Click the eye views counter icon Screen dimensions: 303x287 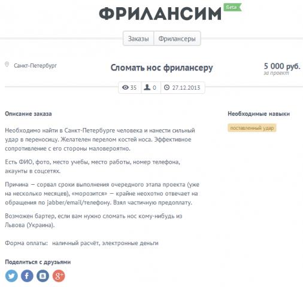[125, 87]
